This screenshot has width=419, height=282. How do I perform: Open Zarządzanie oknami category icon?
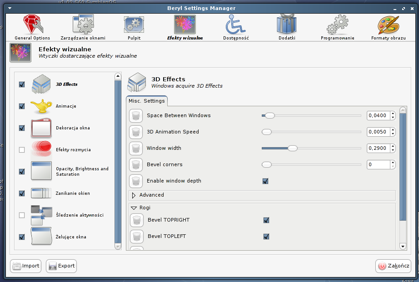pos(83,25)
